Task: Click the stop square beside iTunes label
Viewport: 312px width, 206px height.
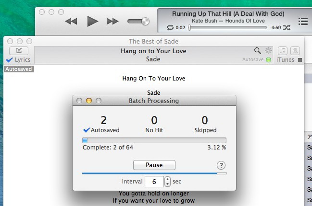Action: coord(300,60)
